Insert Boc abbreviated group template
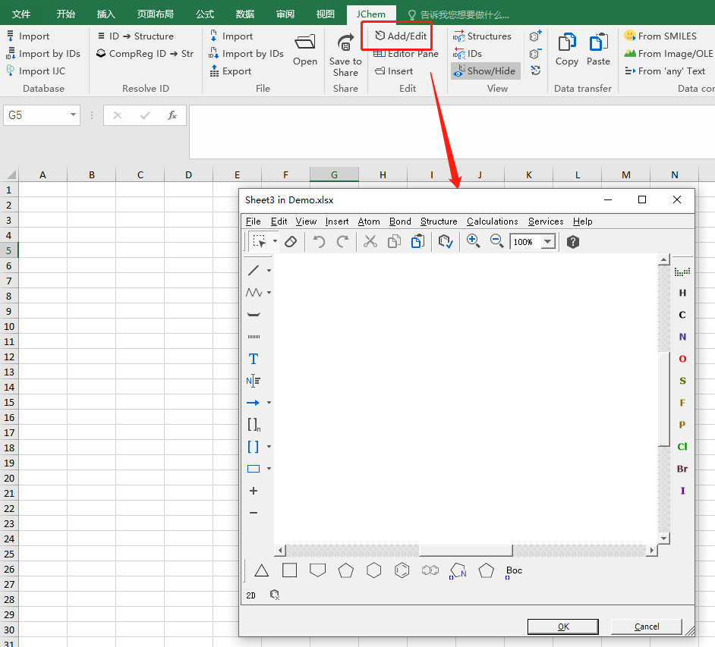This screenshot has width=715, height=647. [514, 571]
